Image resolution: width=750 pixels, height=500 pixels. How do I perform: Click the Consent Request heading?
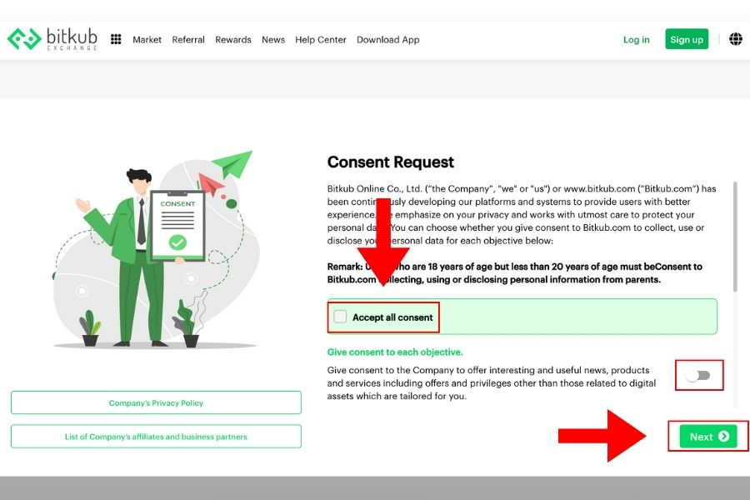coord(390,162)
